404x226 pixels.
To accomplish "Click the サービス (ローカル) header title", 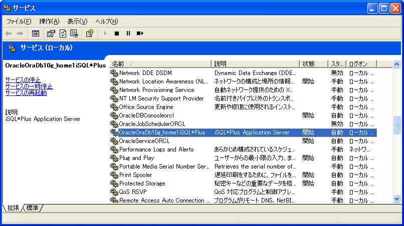I will pos(47,48).
